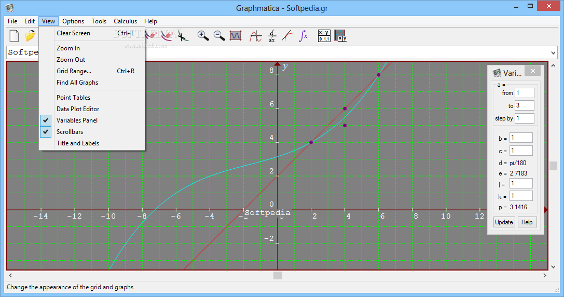Image resolution: width=564 pixels, height=297 pixels.
Task: Choose Title and Labels menu entry
Action: coord(92,143)
